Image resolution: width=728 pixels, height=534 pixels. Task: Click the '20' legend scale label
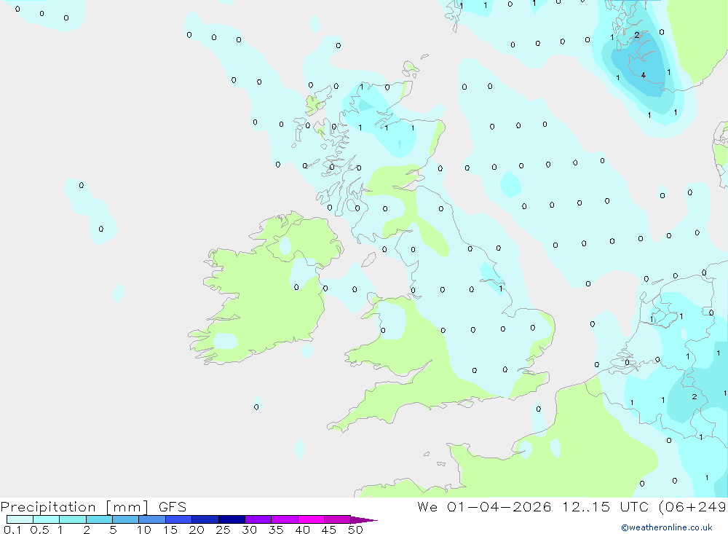[x=197, y=530]
